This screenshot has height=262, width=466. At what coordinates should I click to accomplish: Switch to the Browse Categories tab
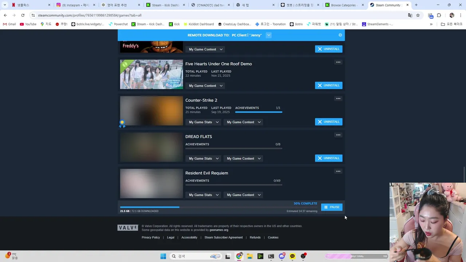[344, 5]
